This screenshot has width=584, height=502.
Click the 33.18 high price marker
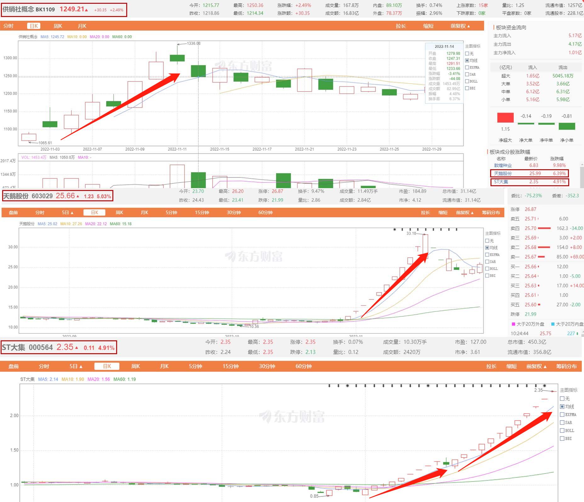click(x=411, y=233)
